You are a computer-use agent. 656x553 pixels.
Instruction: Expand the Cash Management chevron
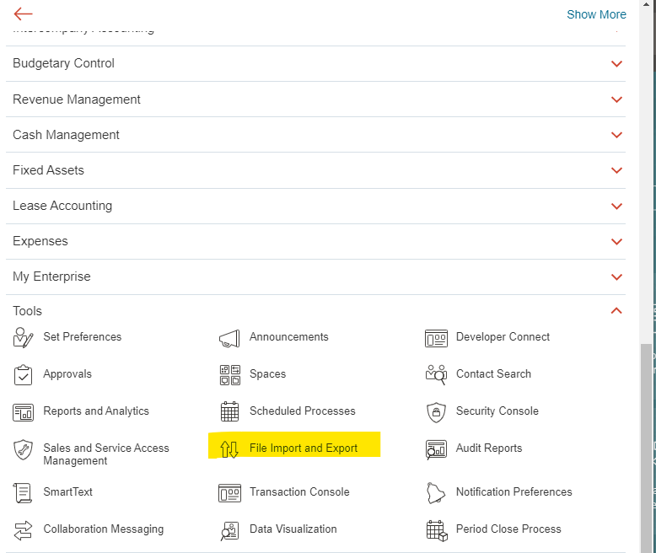616,135
